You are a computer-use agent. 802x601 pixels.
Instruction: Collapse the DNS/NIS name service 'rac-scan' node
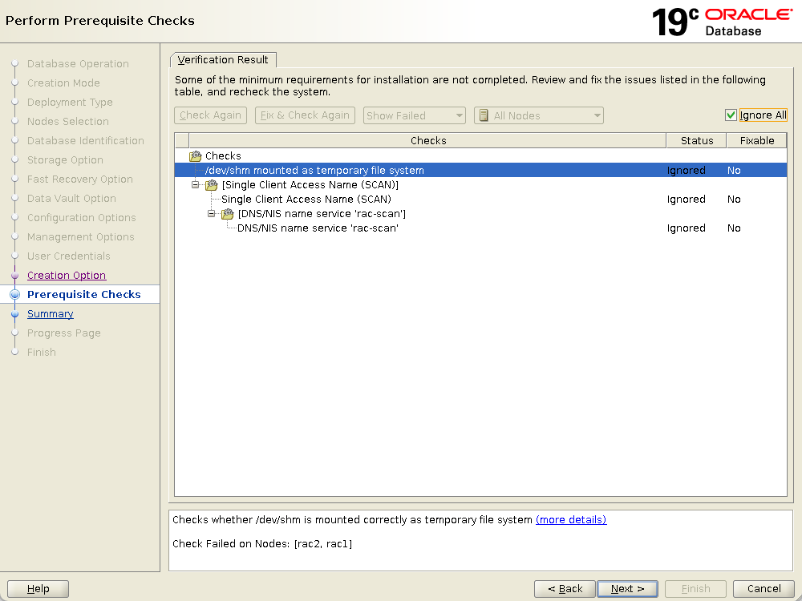[211, 214]
